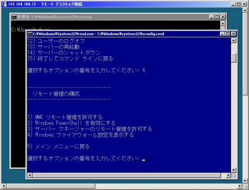This screenshot has width=249, height=190.
Task: Click right arrow of remote desktop horizontal scrollbar
Action: 240,186
